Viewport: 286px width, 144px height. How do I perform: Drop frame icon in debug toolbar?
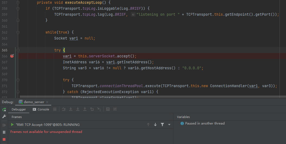click(92, 109)
